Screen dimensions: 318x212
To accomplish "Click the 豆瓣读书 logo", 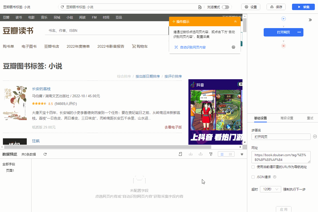I will click(x=18, y=31).
